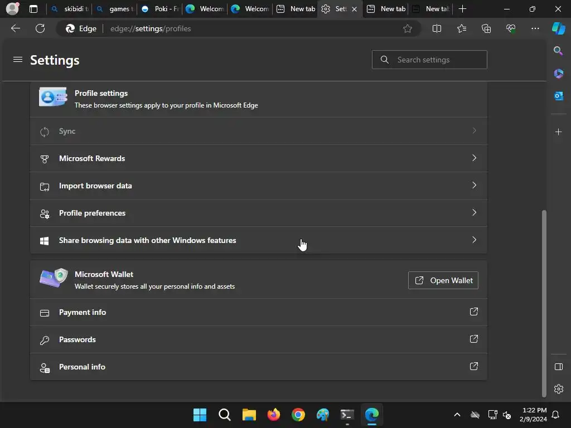Open sidebar settings gear
Image resolution: width=571 pixels, height=428 pixels.
pyautogui.click(x=558, y=389)
